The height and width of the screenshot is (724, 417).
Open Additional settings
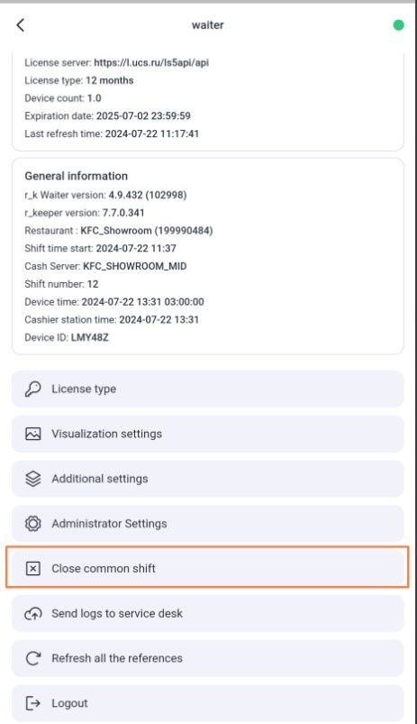pyautogui.click(x=207, y=479)
